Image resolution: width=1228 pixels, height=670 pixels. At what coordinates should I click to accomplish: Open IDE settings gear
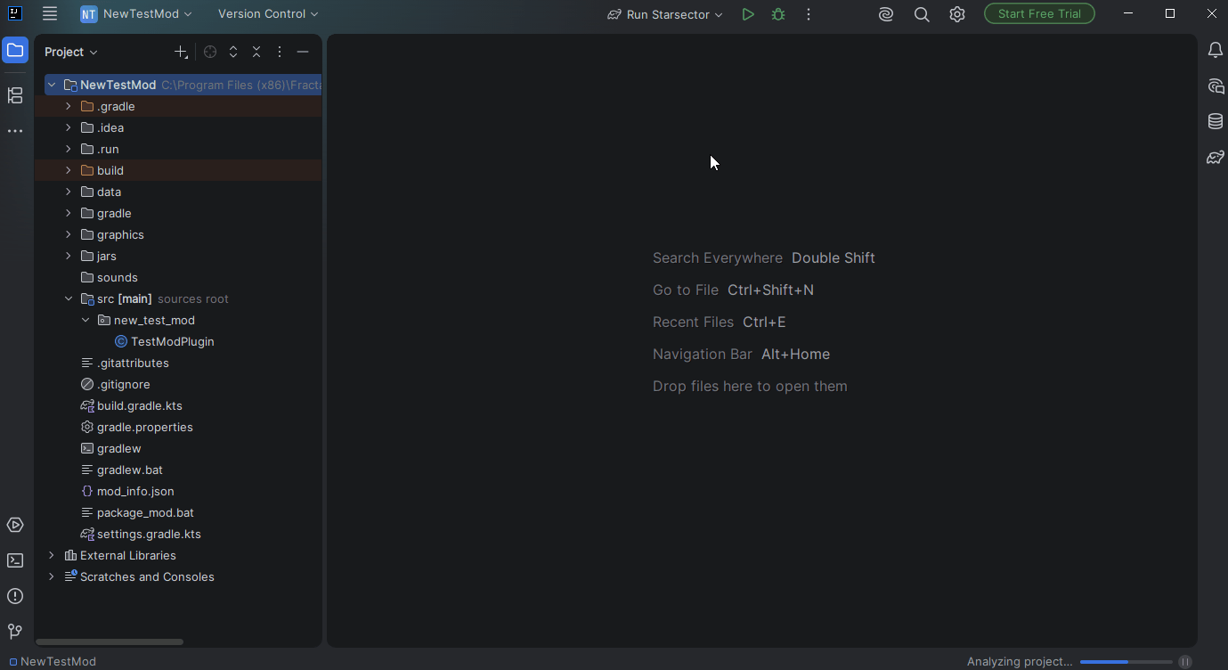tap(957, 14)
